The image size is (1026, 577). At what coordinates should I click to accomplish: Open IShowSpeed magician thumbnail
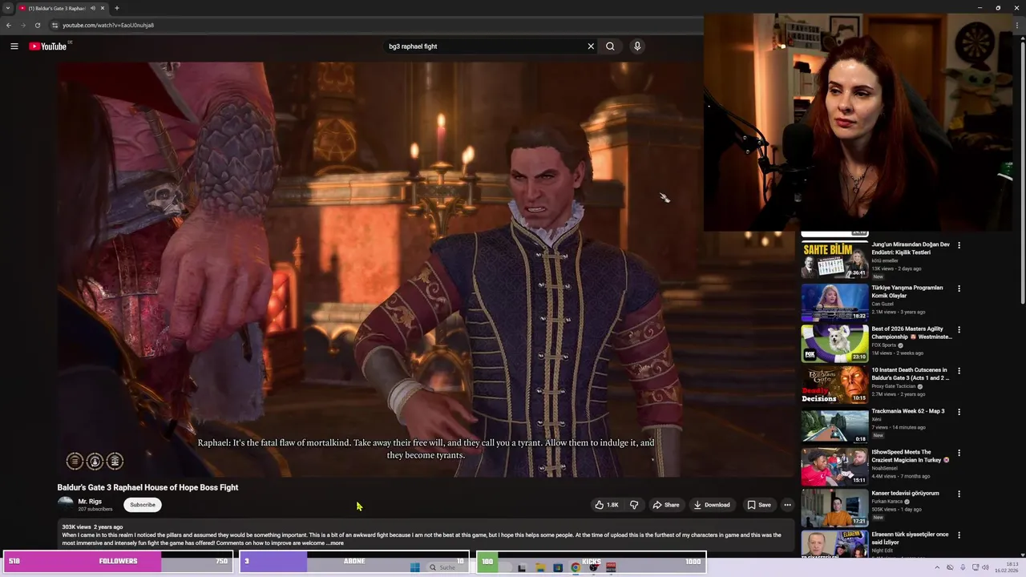pyautogui.click(x=834, y=466)
